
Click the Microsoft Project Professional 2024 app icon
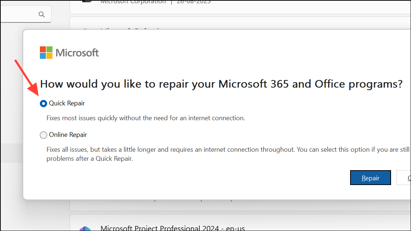pos(85,228)
